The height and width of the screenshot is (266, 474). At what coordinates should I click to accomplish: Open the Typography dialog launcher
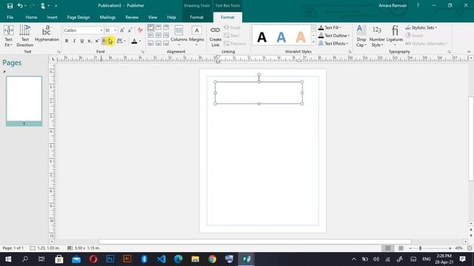click(449, 52)
